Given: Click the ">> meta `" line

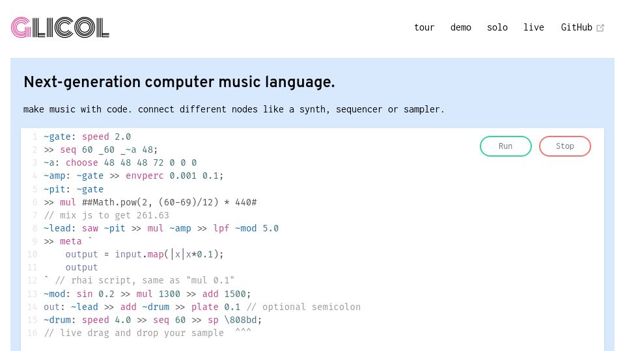Looking at the screenshot, I should (x=68, y=242).
